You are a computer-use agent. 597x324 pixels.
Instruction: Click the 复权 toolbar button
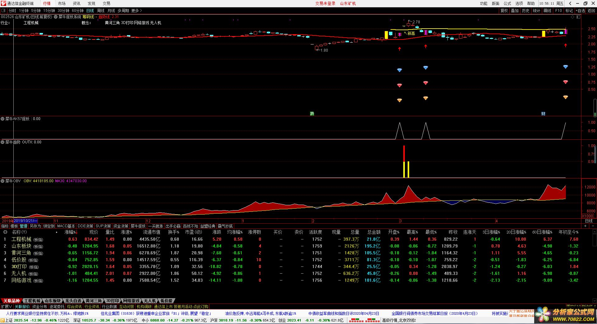(x=504, y=11)
